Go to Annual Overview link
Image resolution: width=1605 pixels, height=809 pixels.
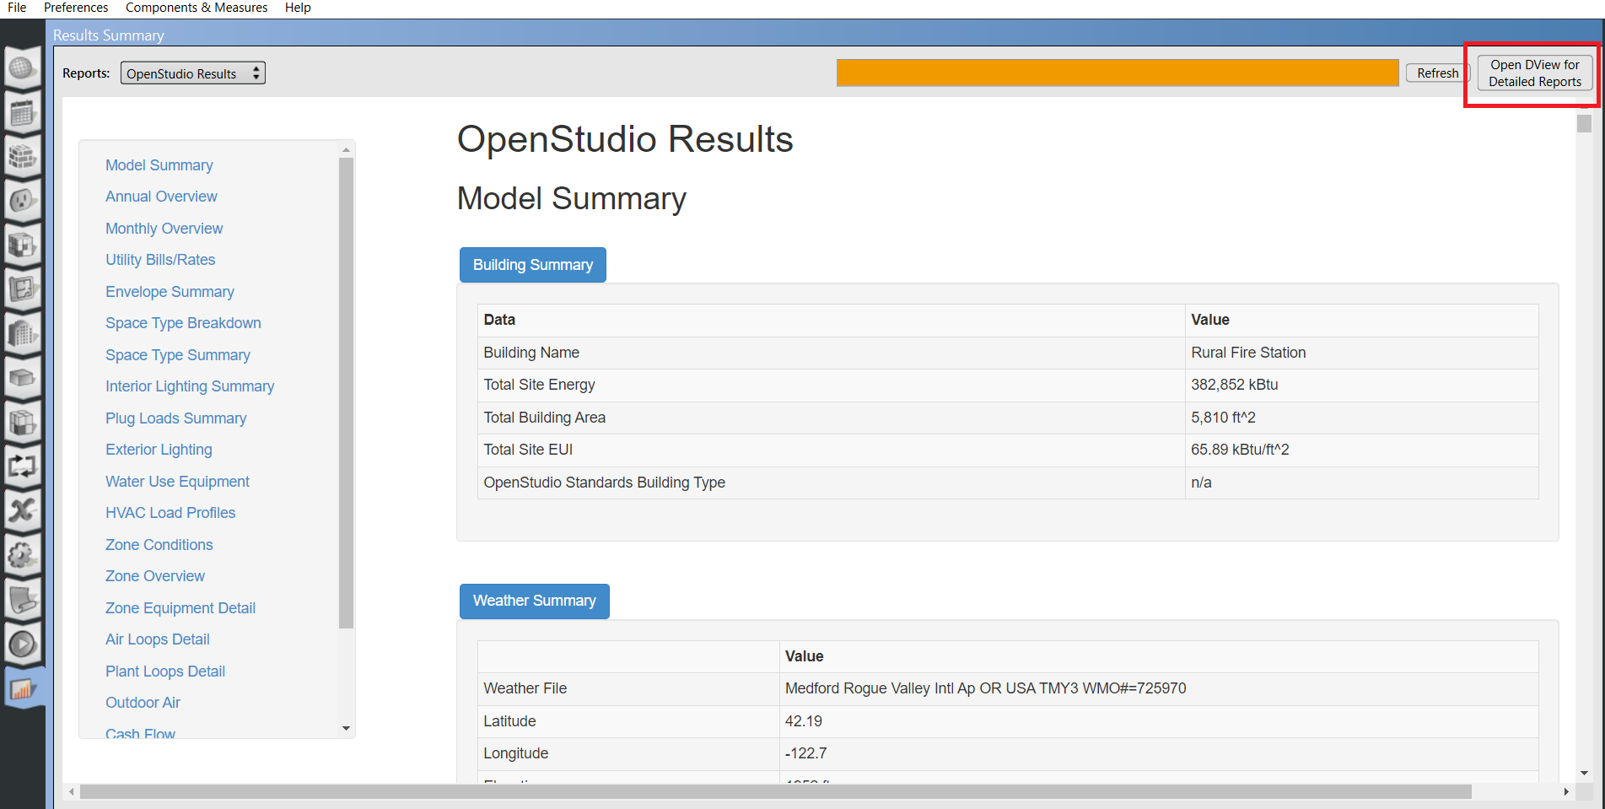pyautogui.click(x=161, y=197)
